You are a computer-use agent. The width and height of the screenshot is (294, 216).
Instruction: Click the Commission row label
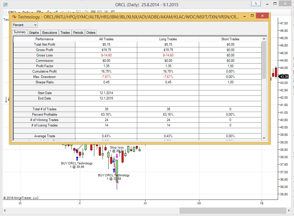tap(44, 61)
